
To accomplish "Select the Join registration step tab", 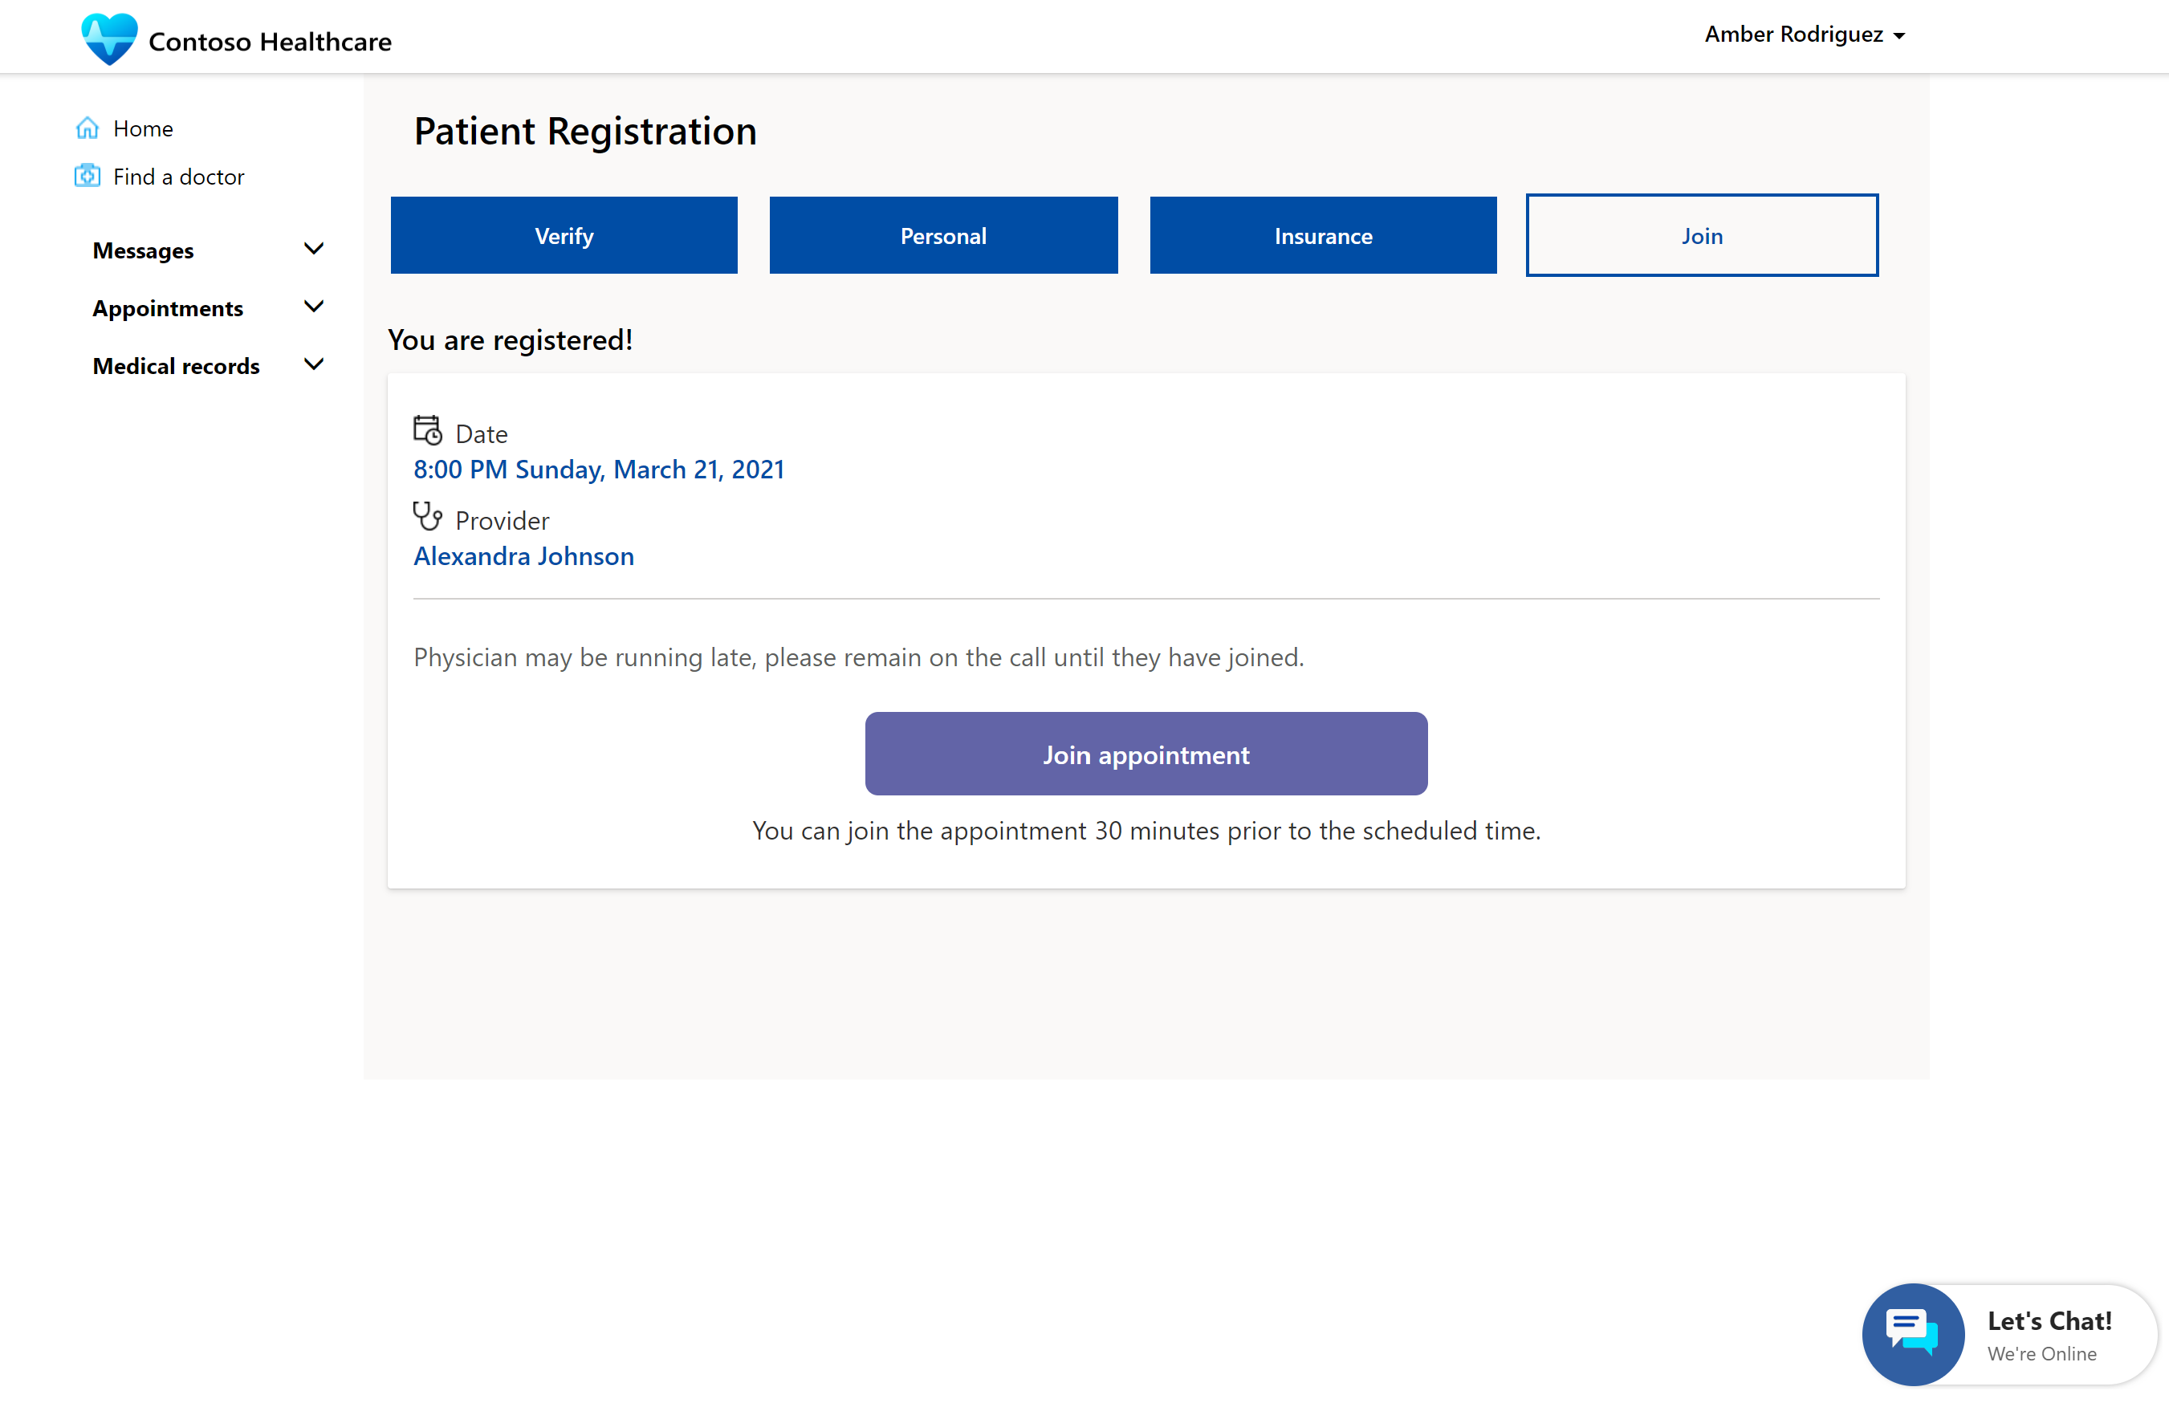I will click(x=1701, y=234).
